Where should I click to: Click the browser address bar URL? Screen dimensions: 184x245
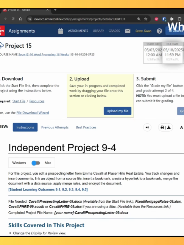coord(80,19)
